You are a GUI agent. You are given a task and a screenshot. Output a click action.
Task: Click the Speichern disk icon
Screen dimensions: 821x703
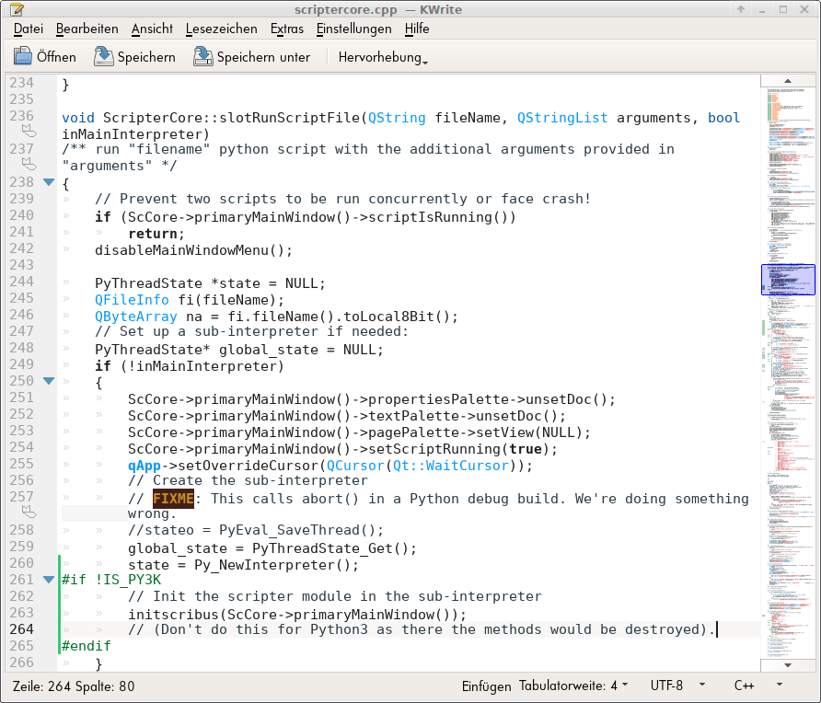tap(104, 57)
